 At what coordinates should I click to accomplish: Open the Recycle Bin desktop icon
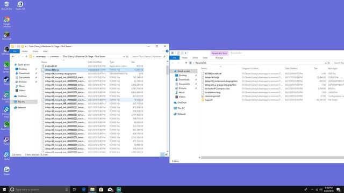6,6
